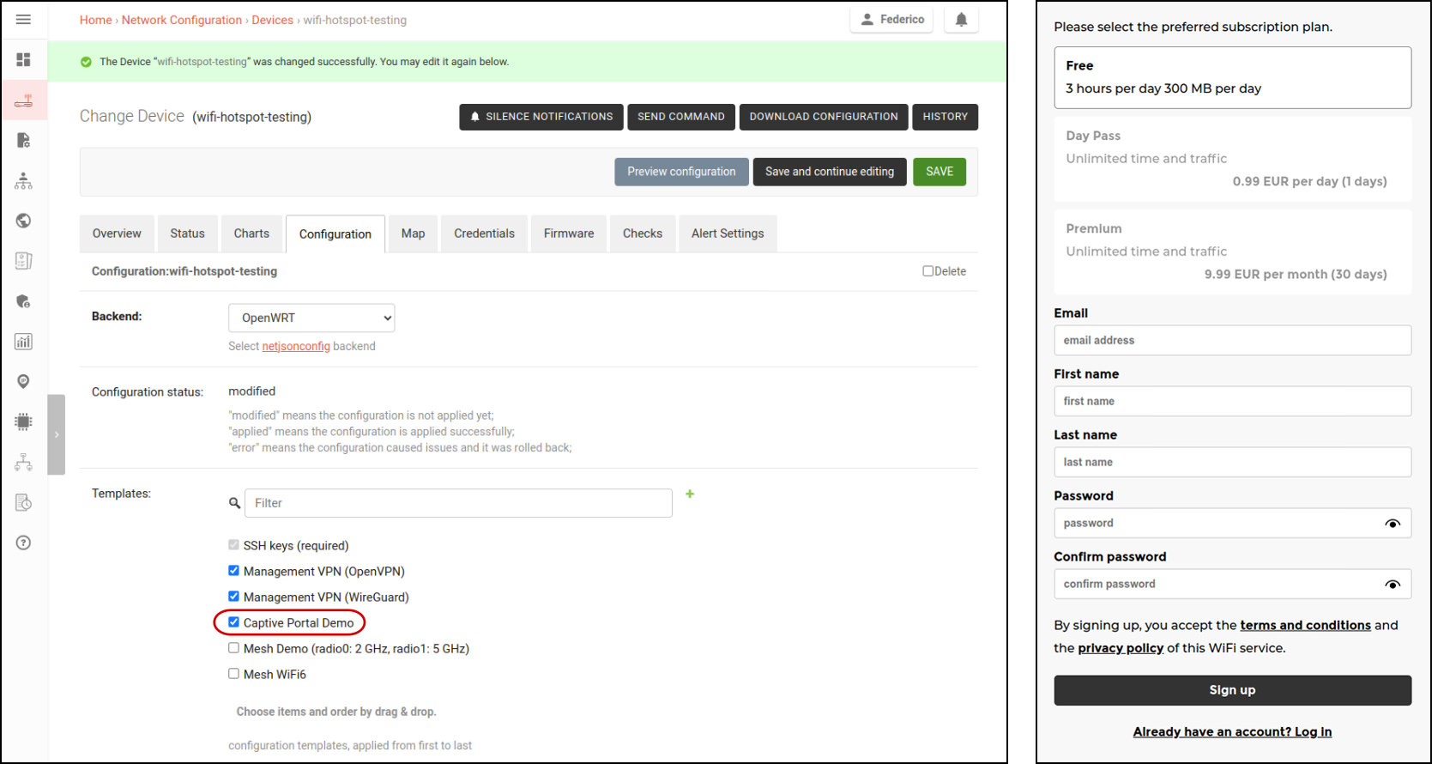
Task: Open the Federico user account menu
Action: pos(891,20)
